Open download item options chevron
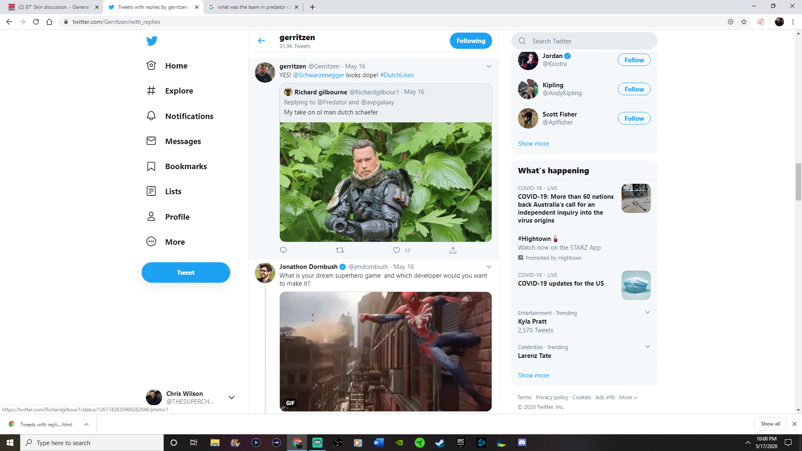802x451 pixels. [86, 424]
